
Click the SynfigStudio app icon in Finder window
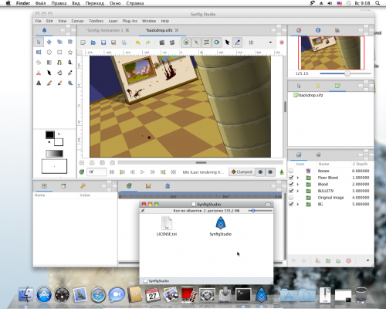[221, 223]
